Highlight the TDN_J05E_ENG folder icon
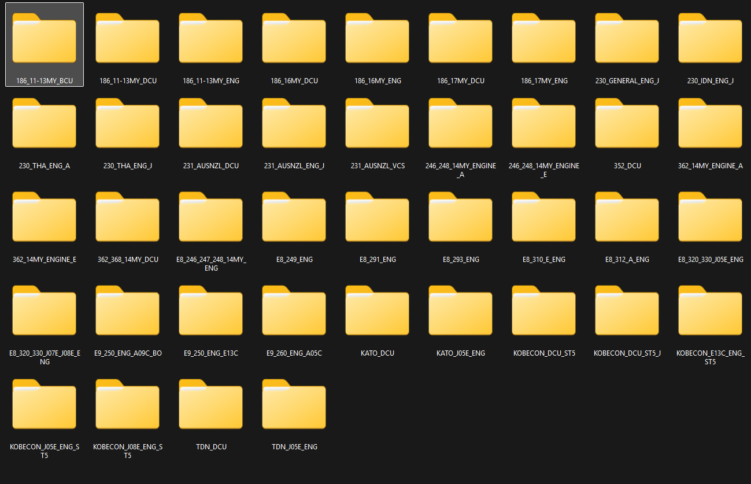 coord(294,404)
